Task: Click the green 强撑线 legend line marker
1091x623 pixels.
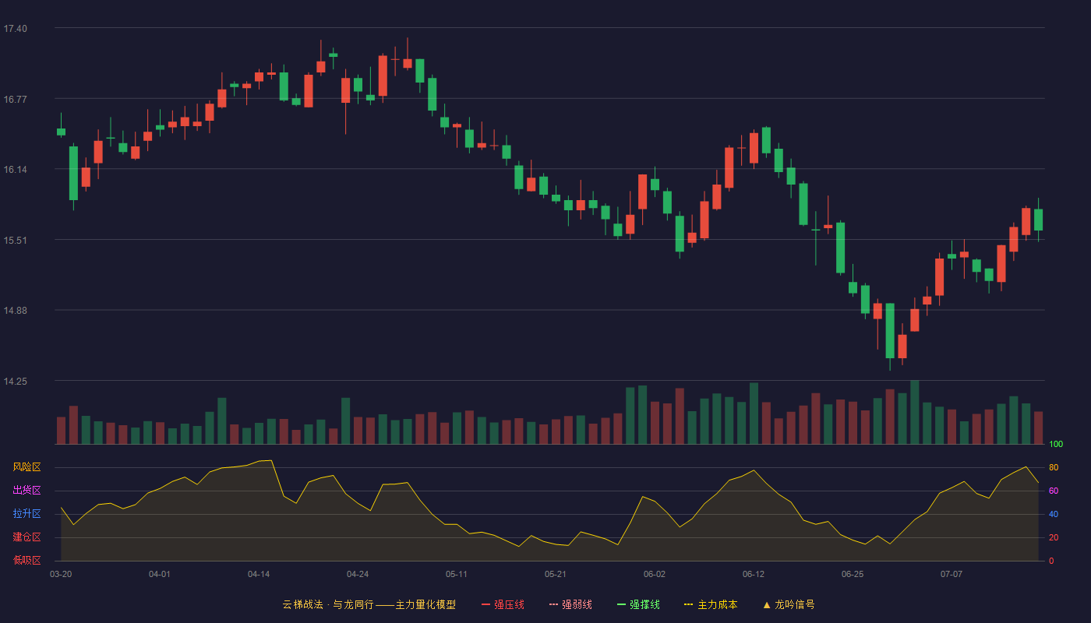Action: (x=621, y=604)
